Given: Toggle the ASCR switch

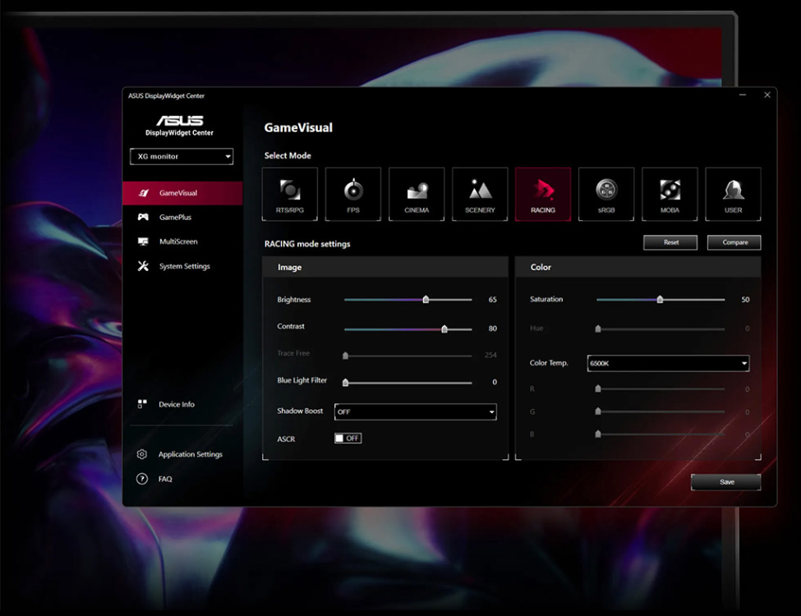Looking at the screenshot, I should [348, 439].
